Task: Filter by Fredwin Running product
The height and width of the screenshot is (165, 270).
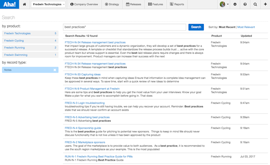Action: coord(30,48)
